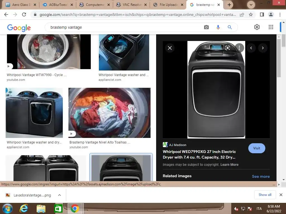Open preview panel more options menu

point(239,48)
